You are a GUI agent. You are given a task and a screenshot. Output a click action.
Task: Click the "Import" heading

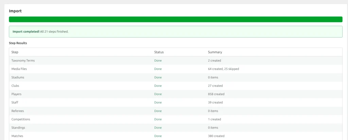click(x=15, y=11)
